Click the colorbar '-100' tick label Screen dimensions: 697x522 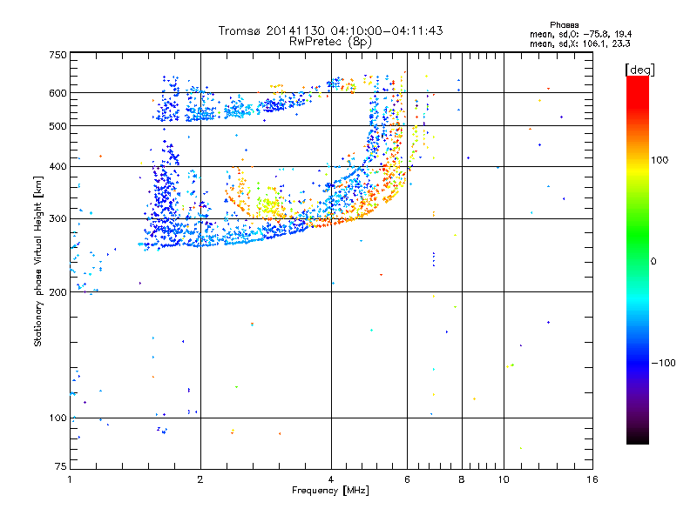[663, 363]
